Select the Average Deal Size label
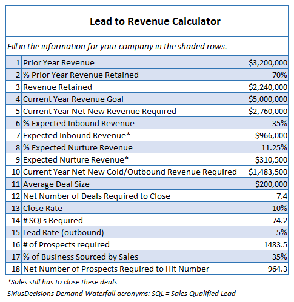 click(56, 184)
